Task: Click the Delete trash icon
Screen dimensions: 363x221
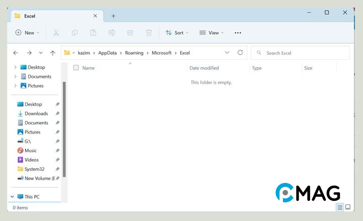Action: pos(149,33)
